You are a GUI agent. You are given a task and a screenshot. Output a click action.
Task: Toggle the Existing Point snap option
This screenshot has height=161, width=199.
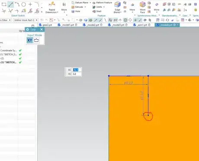tap(135, 20)
